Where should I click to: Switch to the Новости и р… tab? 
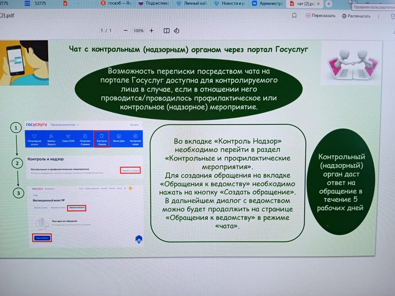coord(229,3)
